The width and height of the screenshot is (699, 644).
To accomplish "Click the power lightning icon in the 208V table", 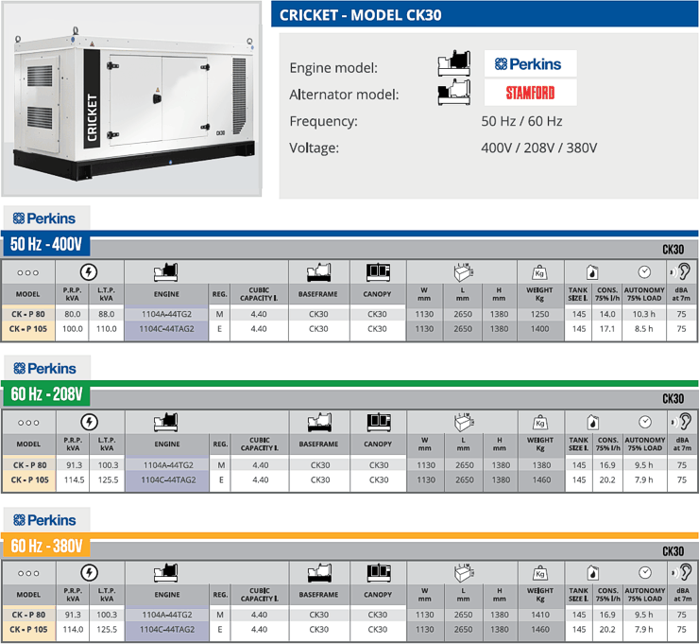I will coord(89,422).
